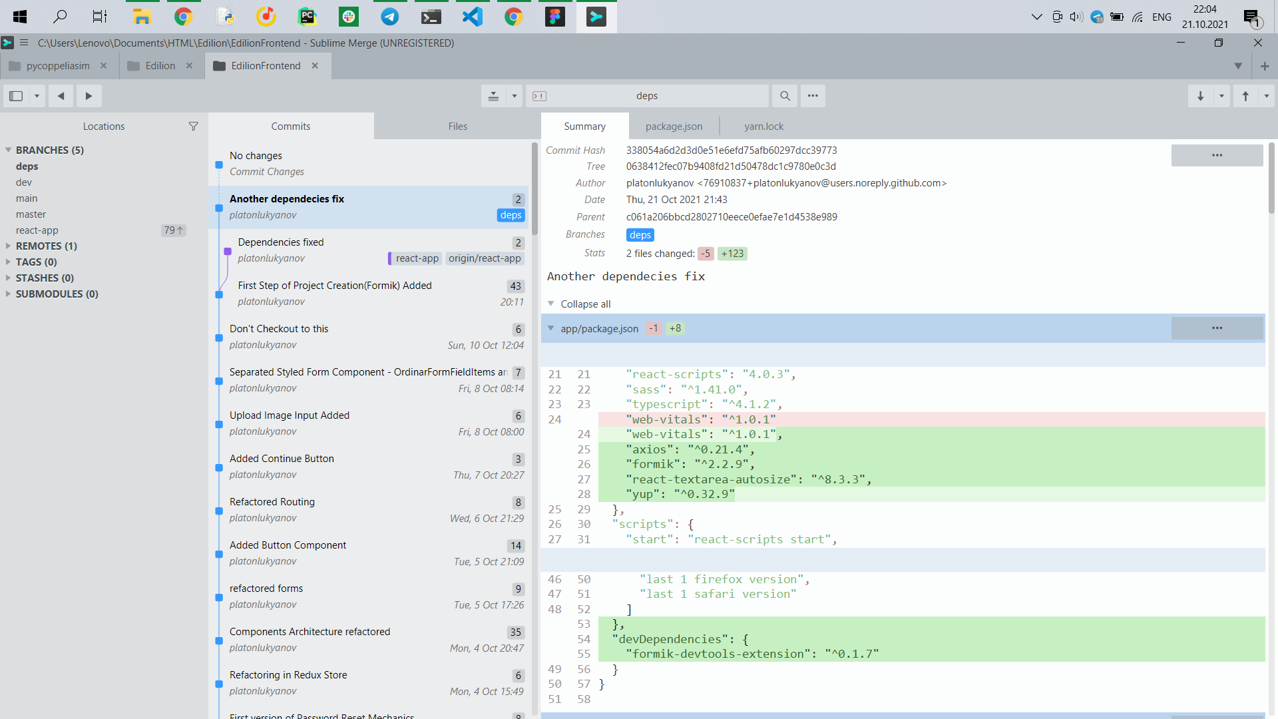Viewport: 1278px width, 719px height.
Task: Open the tab list dropdown arrow
Action: coord(1237,66)
